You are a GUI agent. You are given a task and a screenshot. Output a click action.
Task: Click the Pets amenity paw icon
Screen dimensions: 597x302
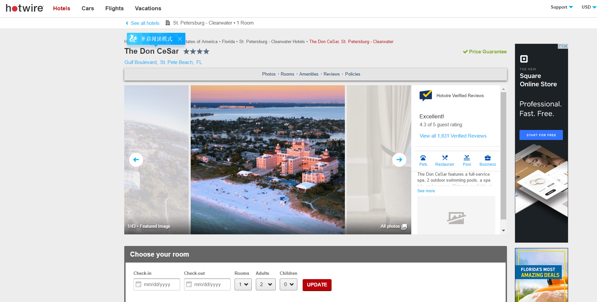[423, 158]
